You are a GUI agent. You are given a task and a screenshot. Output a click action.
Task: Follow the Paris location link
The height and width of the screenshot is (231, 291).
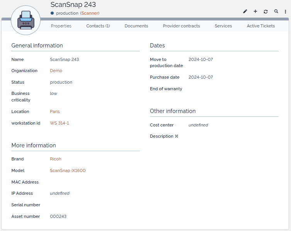55,111
